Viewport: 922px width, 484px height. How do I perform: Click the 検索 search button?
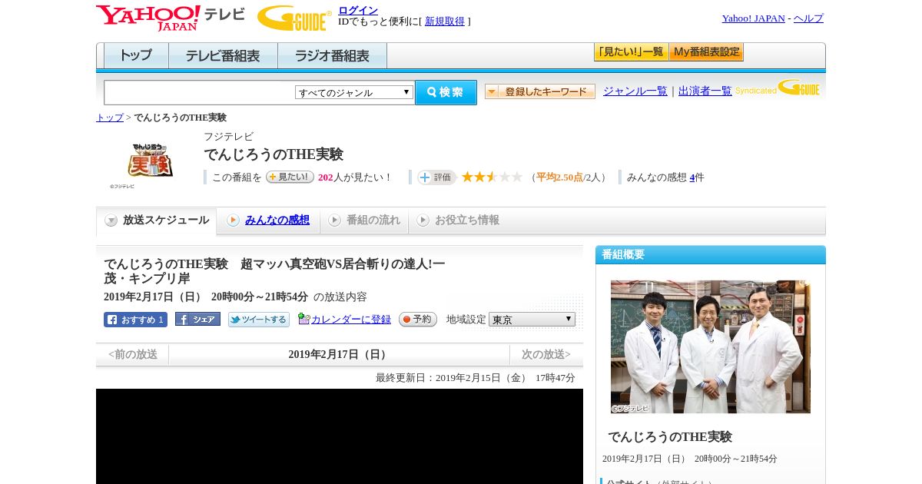coord(446,92)
